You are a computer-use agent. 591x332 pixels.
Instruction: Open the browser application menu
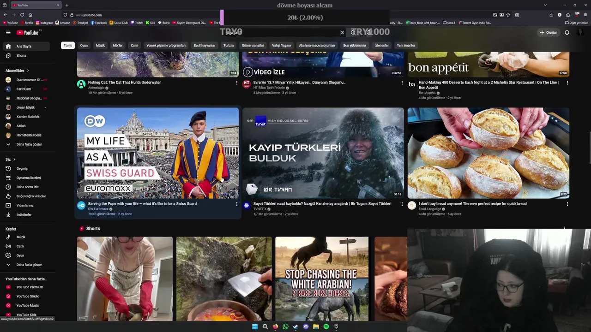pyautogui.click(x=585, y=15)
